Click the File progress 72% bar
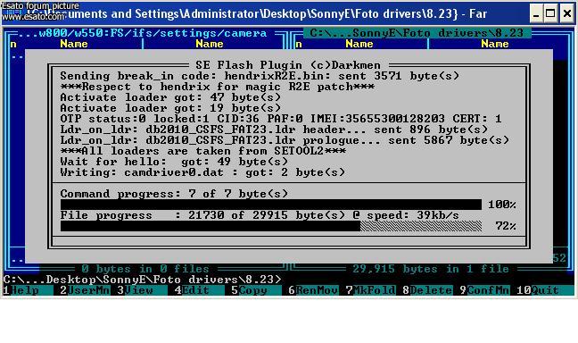The width and height of the screenshot is (578, 343). [271, 226]
